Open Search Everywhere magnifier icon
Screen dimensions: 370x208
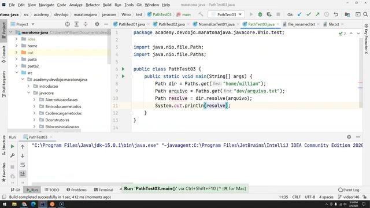365,14
